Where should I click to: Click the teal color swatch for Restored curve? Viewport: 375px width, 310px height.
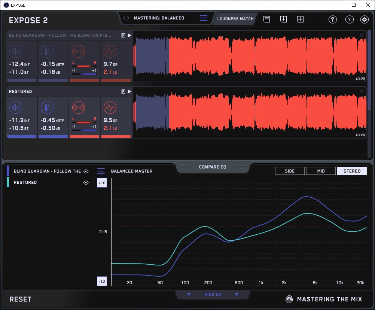8,182
